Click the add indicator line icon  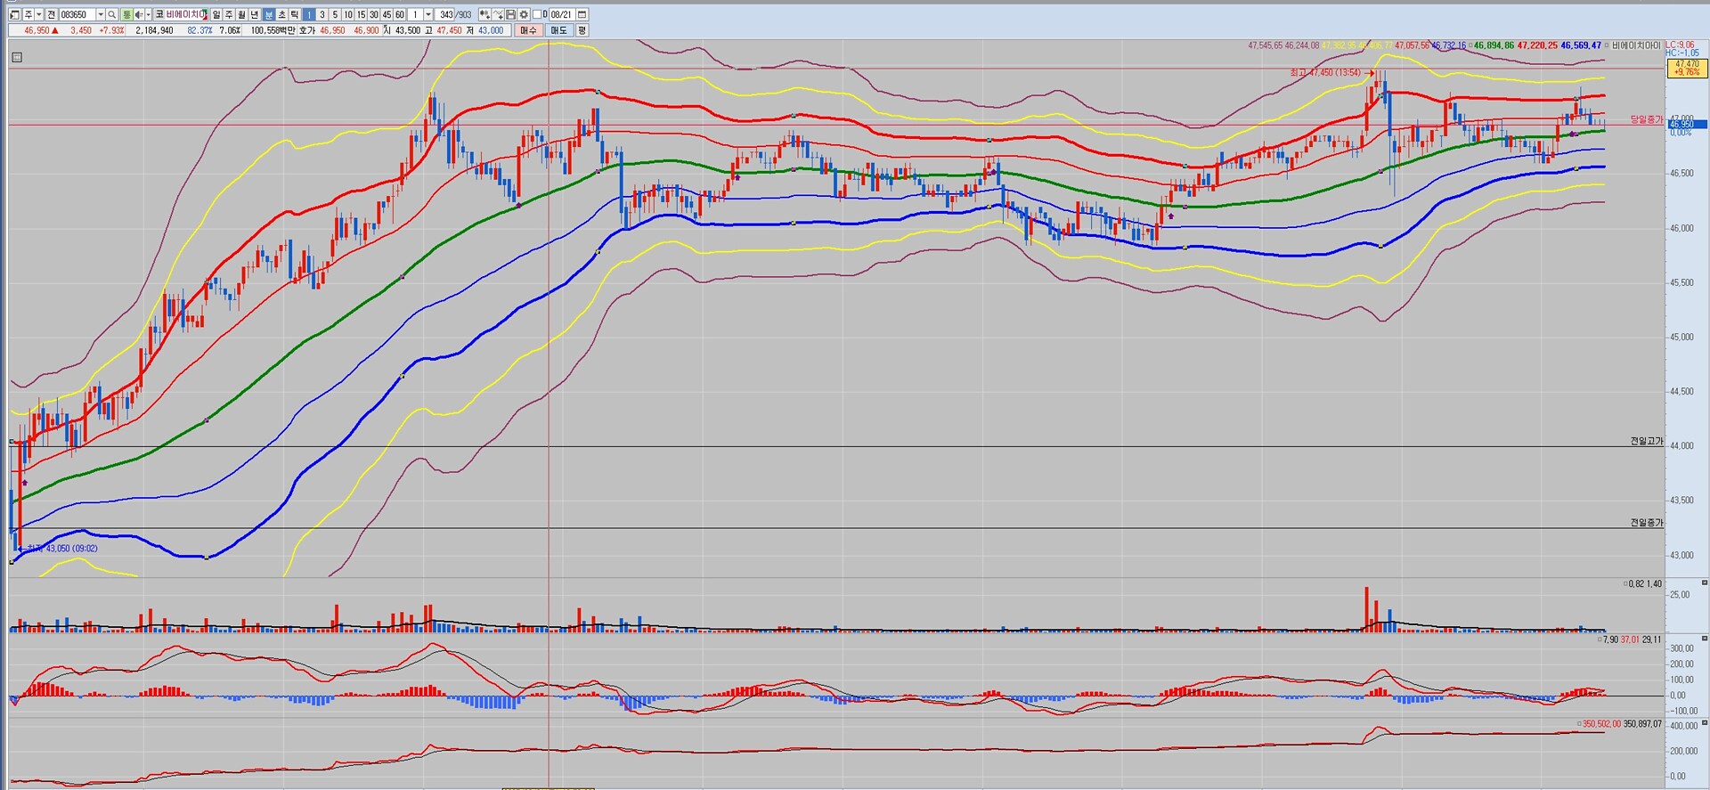(498, 15)
